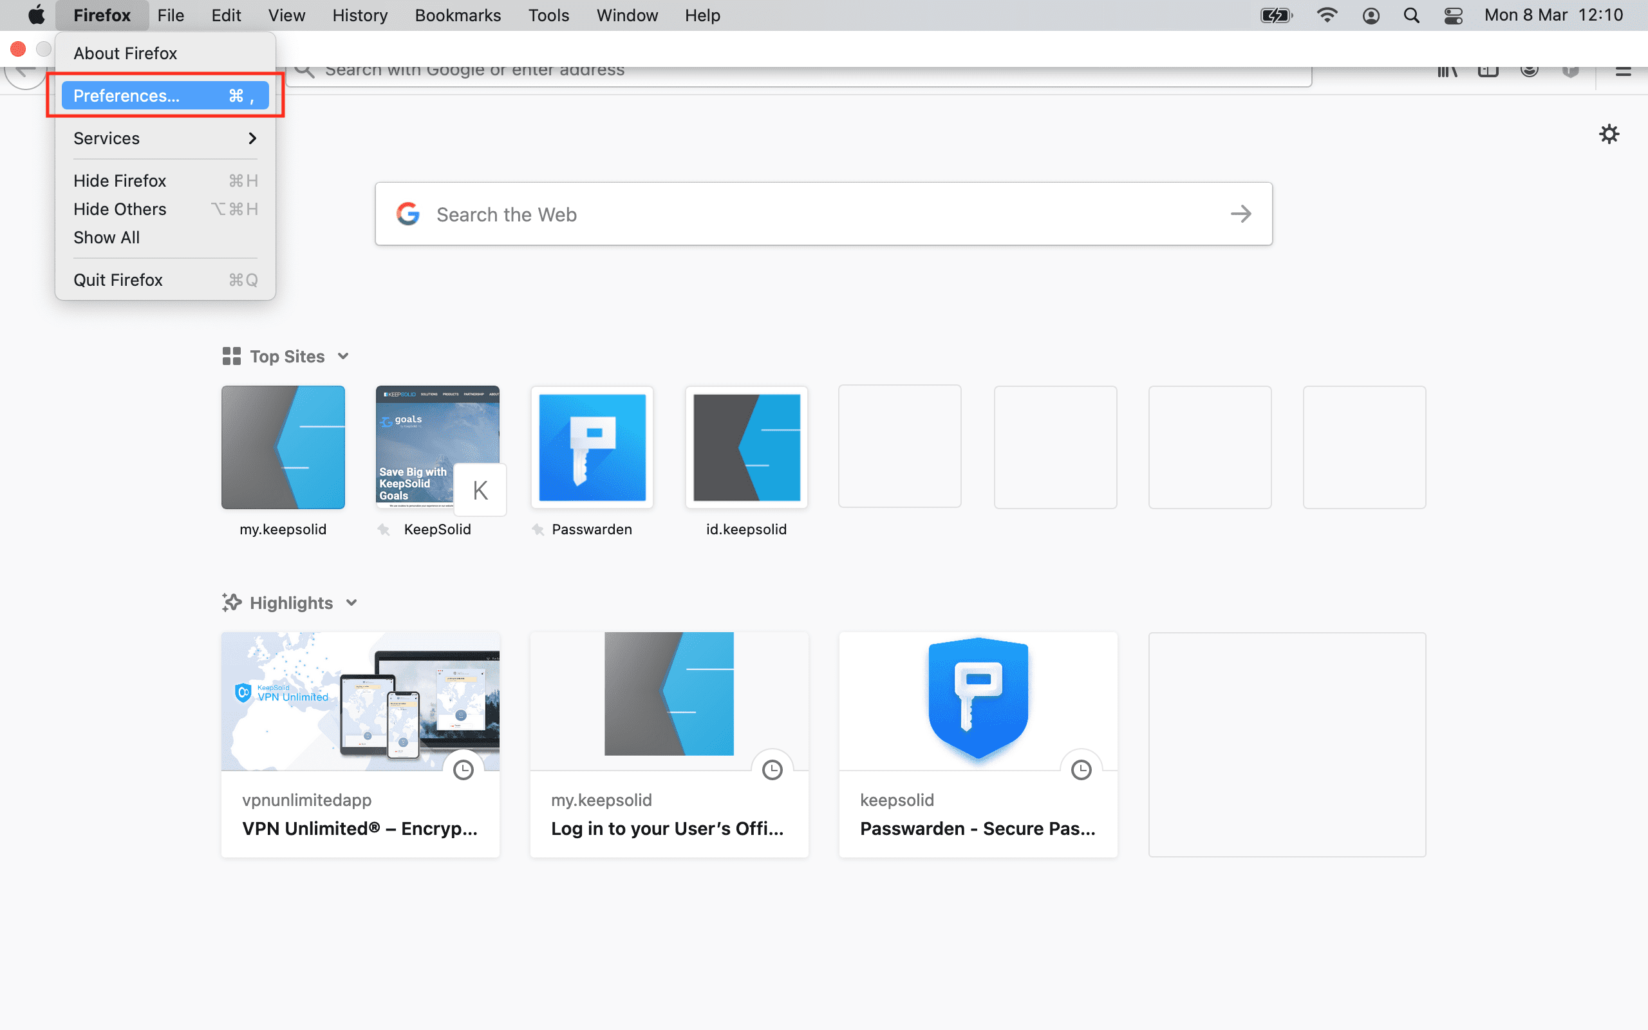Choose Preferences... from the Firefox menu
The width and height of the screenshot is (1648, 1030).
[x=165, y=95]
